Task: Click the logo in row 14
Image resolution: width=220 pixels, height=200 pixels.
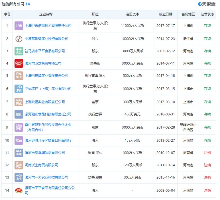Action: pyautogui.click(x=19, y=191)
